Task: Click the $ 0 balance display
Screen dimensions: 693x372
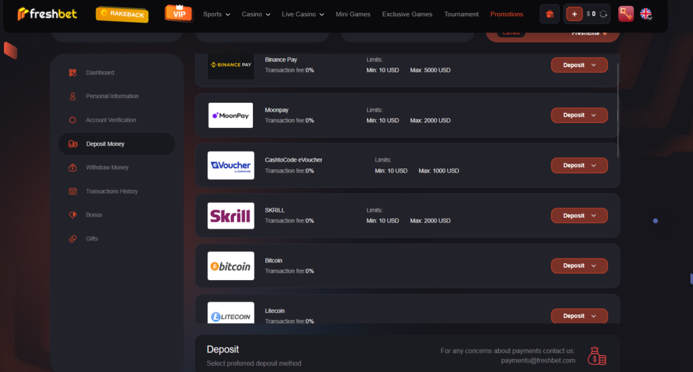Action: coord(591,14)
